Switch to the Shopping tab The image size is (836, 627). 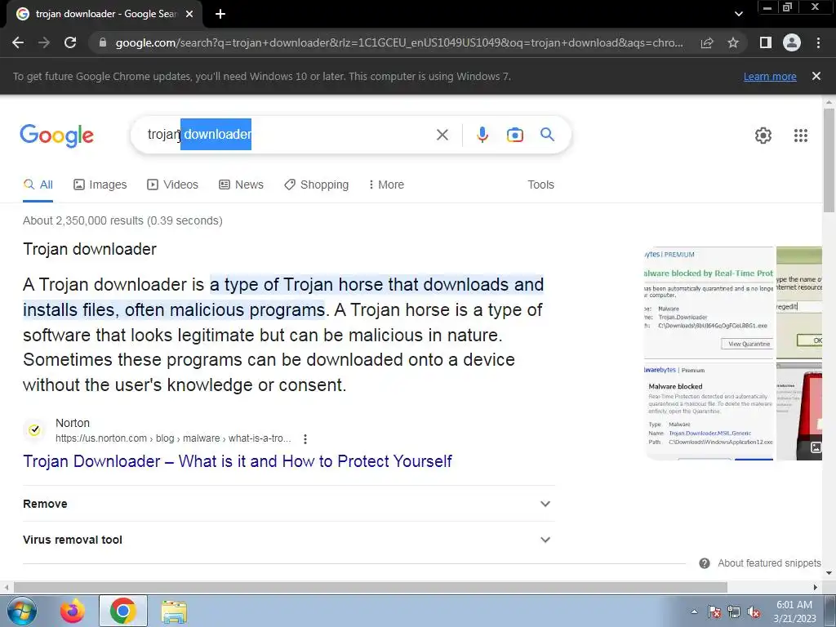(x=316, y=185)
